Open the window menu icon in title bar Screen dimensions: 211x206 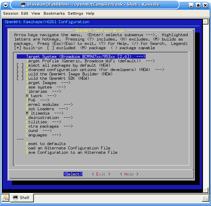pyautogui.click(x=5, y=5)
